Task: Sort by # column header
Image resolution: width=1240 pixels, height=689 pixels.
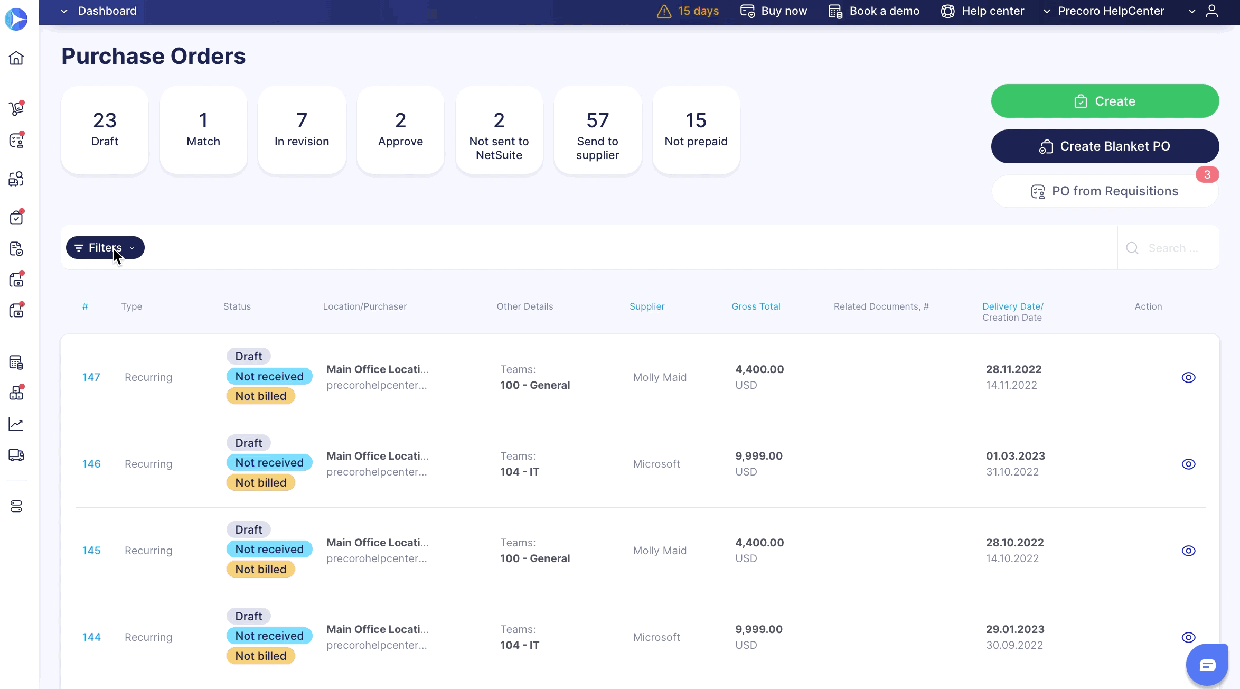Action: click(x=85, y=306)
